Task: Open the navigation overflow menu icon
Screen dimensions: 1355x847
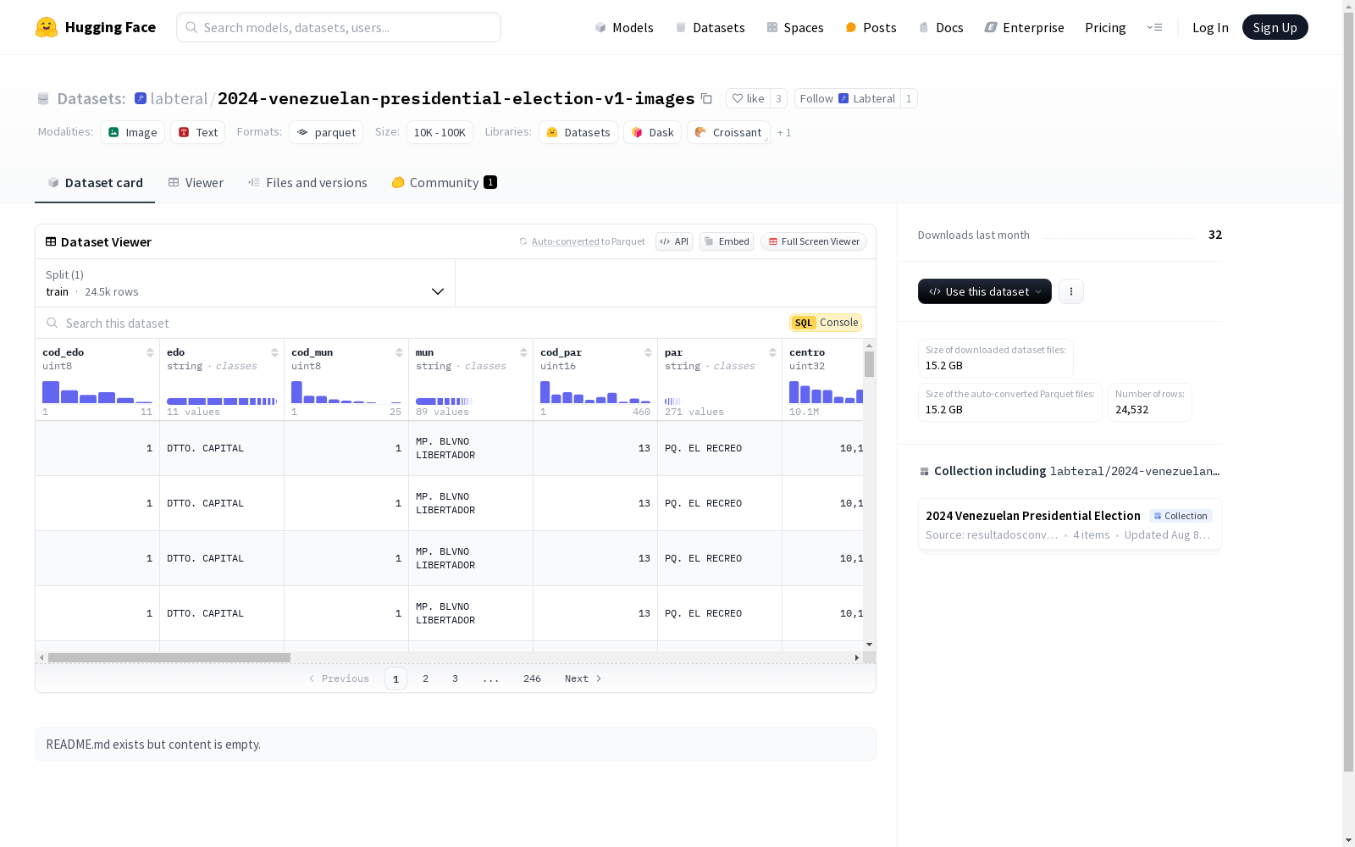Action: pyautogui.click(x=1154, y=27)
